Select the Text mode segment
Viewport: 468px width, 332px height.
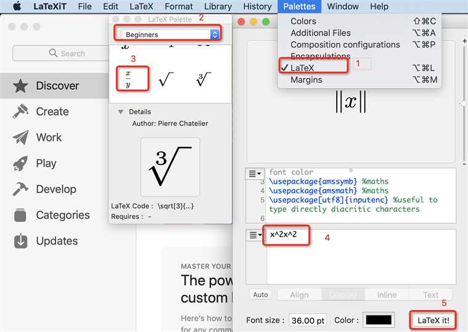click(430, 295)
